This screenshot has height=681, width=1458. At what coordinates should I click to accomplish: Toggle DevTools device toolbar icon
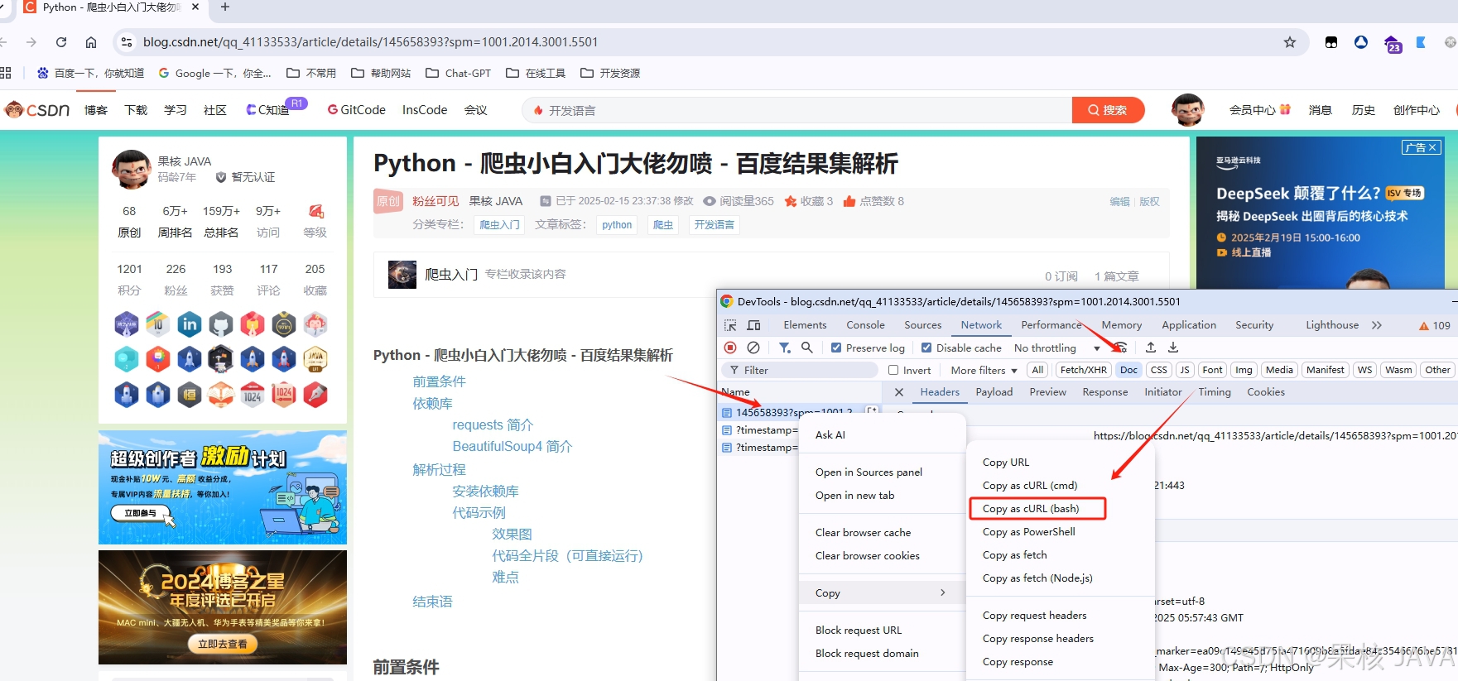(x=753, y=325)
